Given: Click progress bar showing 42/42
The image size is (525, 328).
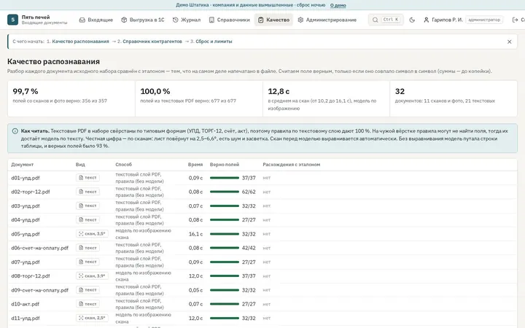Looking at the screenshot, I should [225, 249].
